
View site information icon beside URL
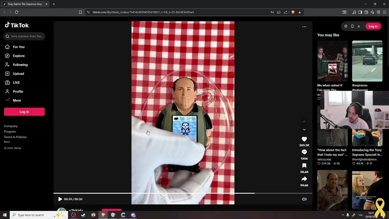pyautogui.click(x=88, y=12)
